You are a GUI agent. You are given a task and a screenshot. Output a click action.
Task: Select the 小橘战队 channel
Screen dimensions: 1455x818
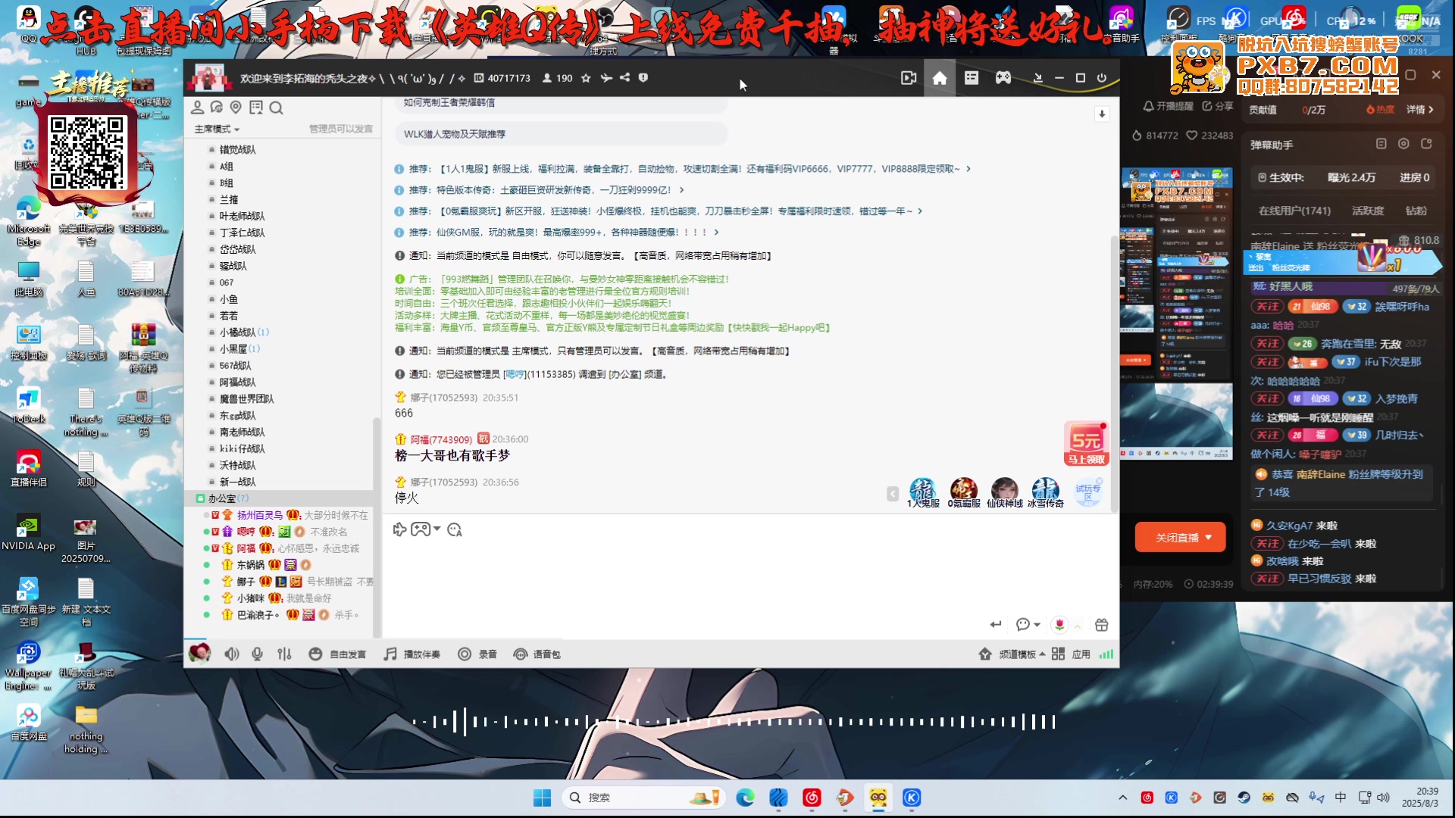click(237, 333)
